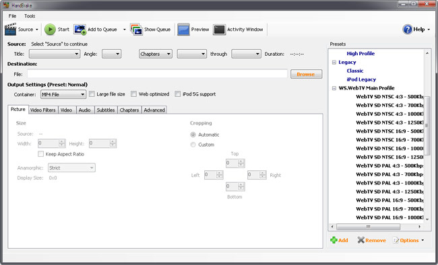
Task: Select WebTV SD NTSC 4:3 - 700Kbps preset
Action: tap(389, 106)
